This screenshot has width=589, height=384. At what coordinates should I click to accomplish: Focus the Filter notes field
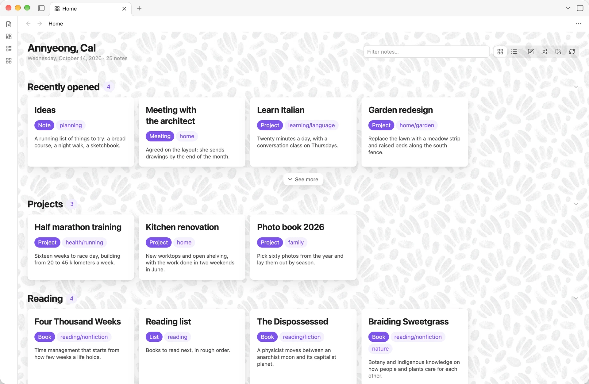click(x=426, y=52)
